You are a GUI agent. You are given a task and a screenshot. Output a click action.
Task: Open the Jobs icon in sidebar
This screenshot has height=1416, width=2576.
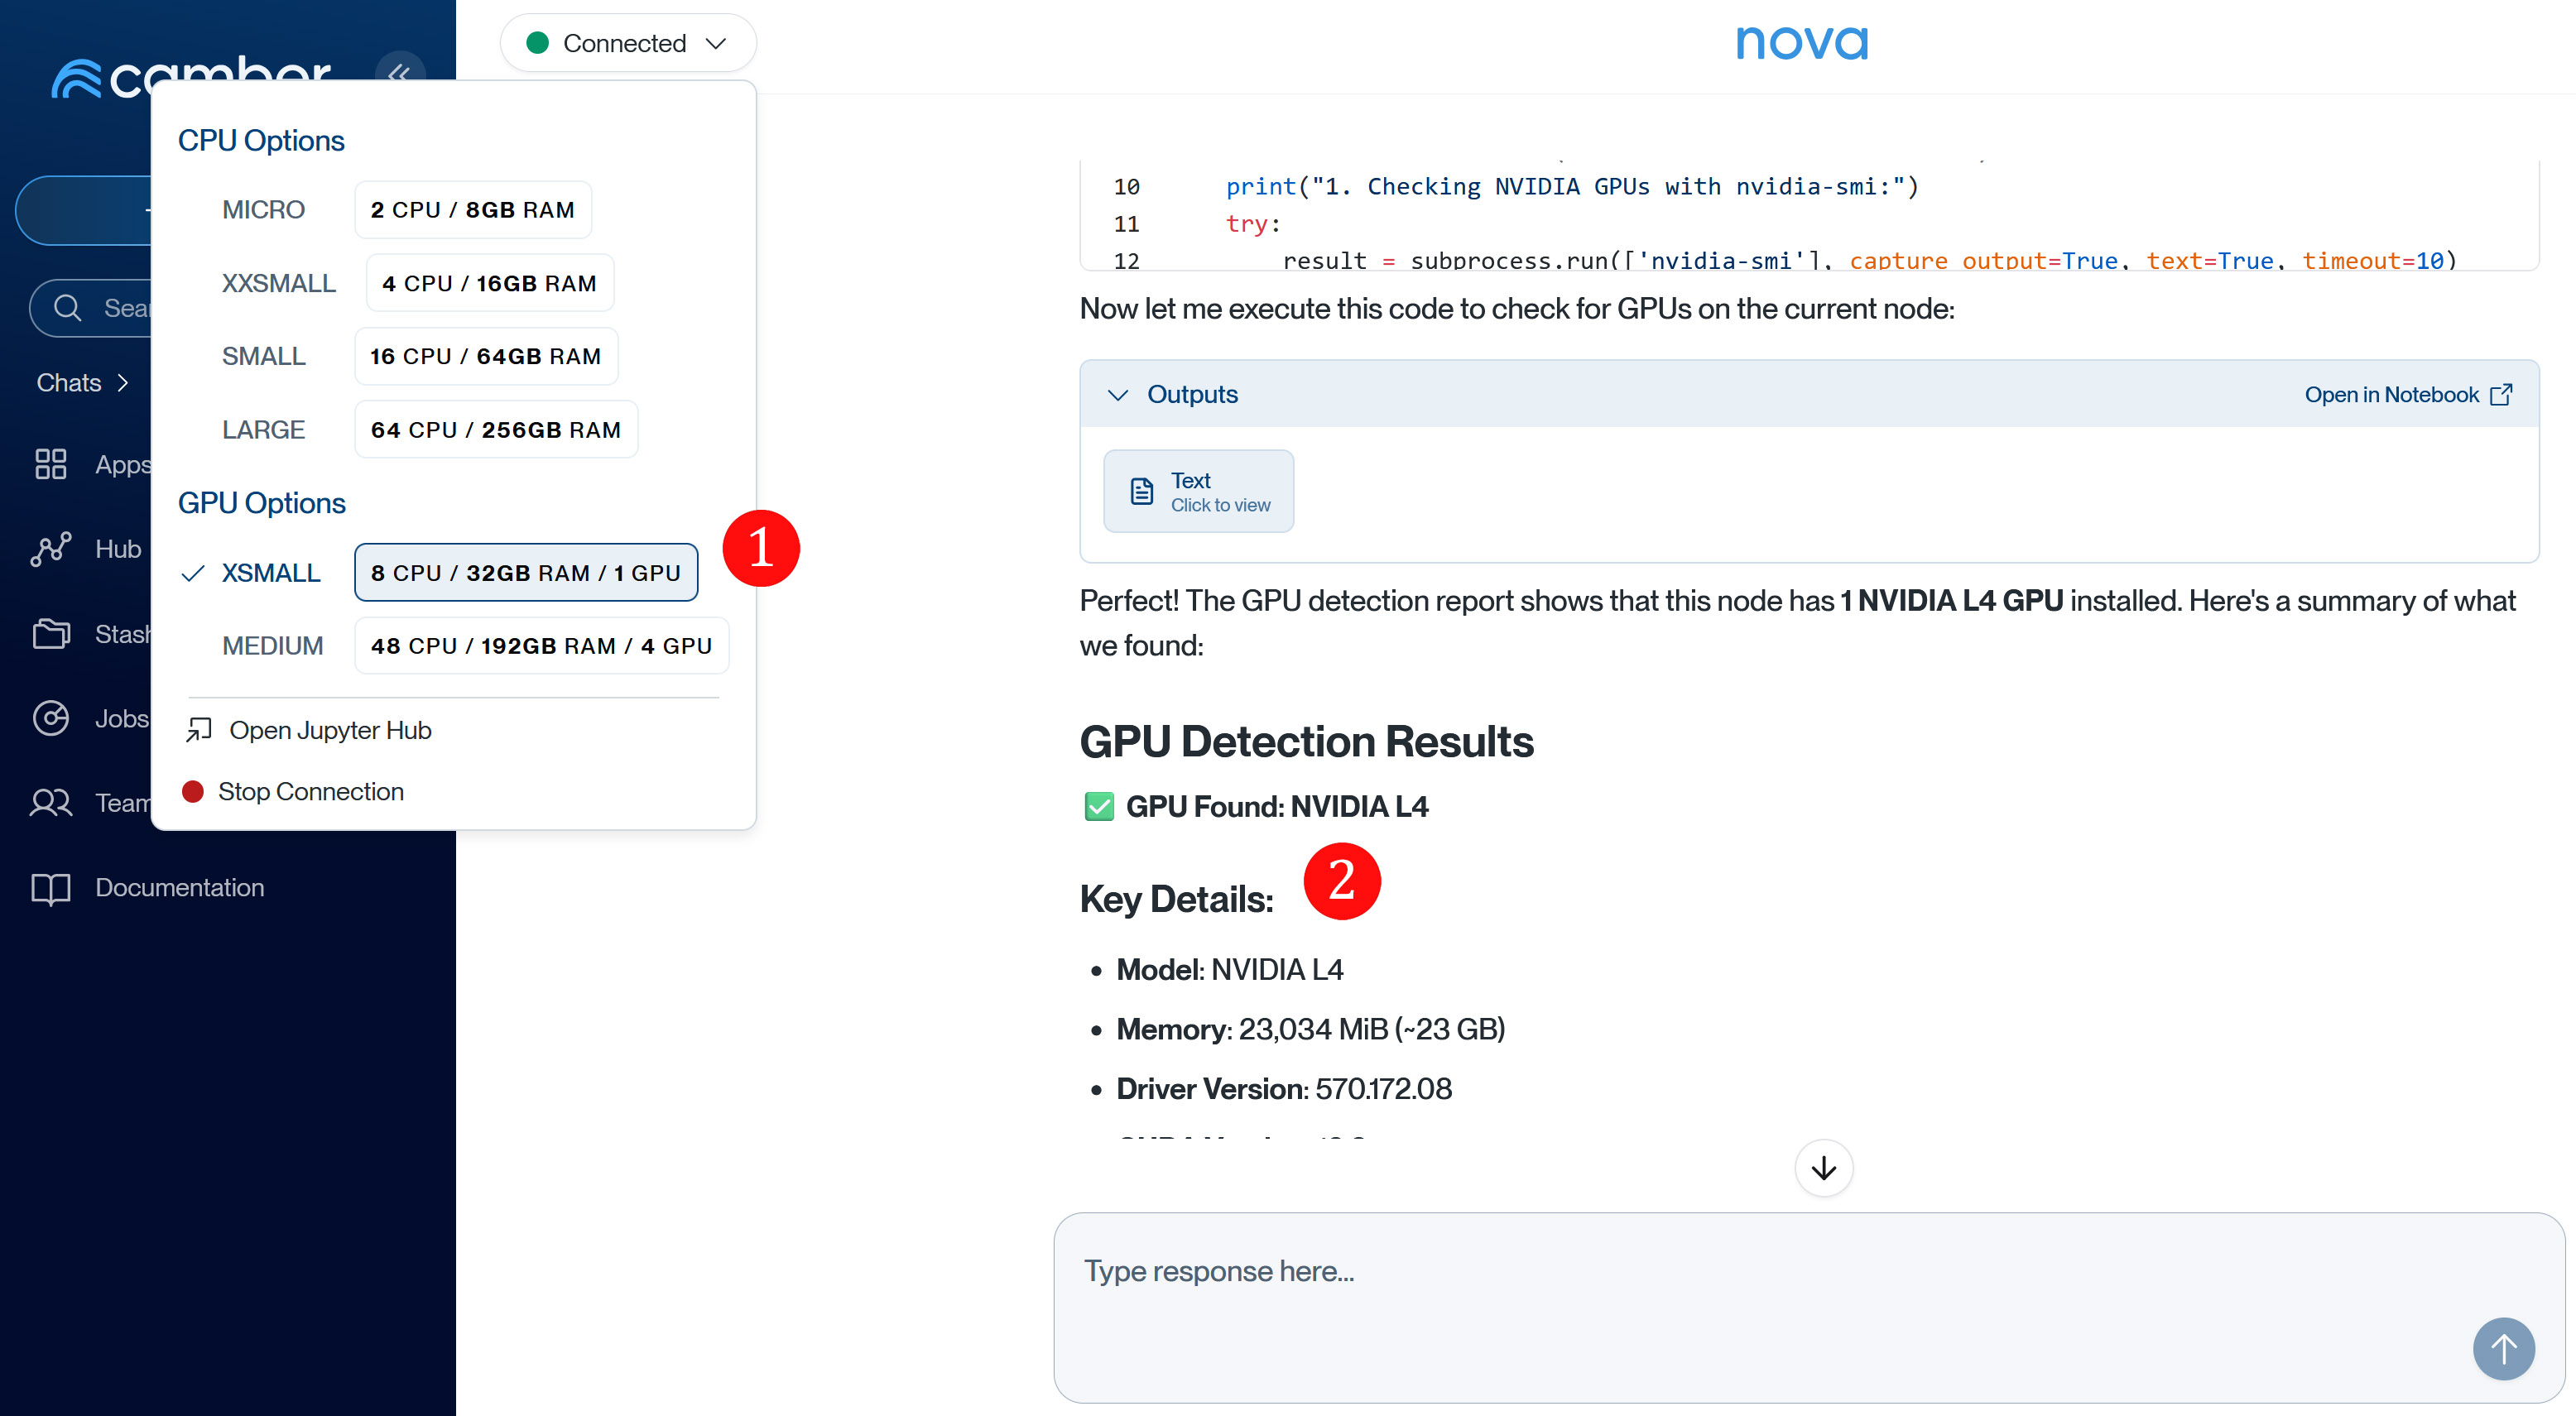point(50,718)
